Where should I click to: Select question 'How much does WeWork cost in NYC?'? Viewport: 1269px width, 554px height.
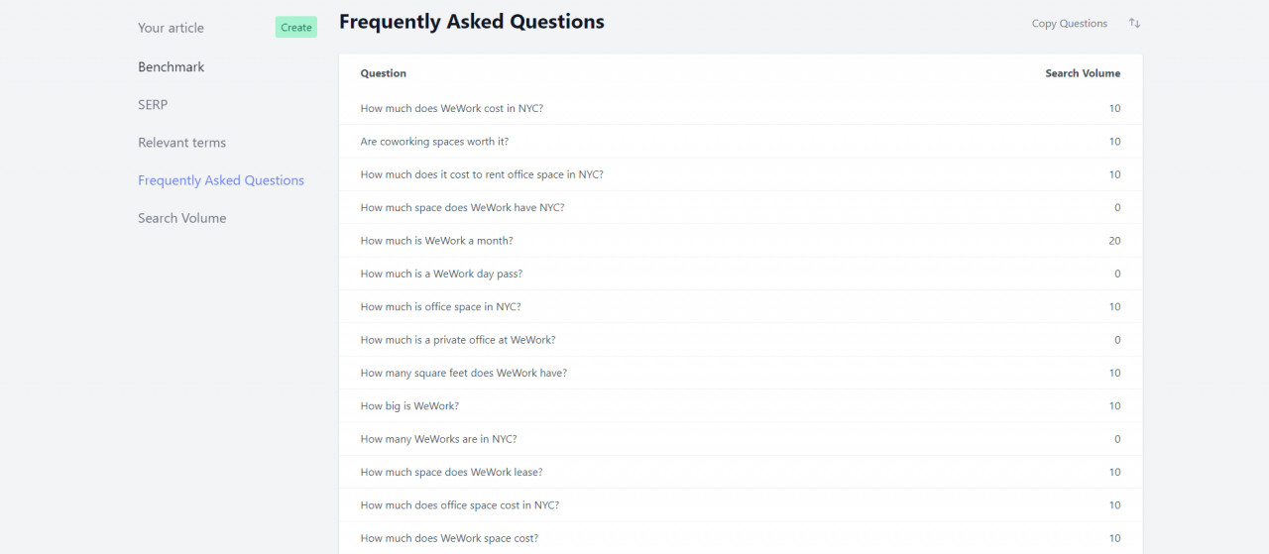(451, 108)
